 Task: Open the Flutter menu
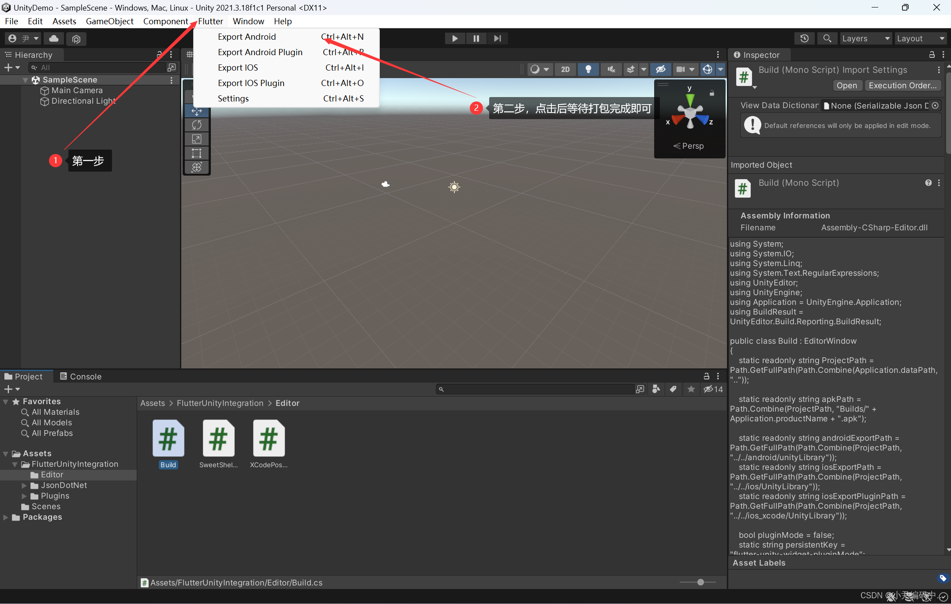pyautogui.click(x=210, y=21)
